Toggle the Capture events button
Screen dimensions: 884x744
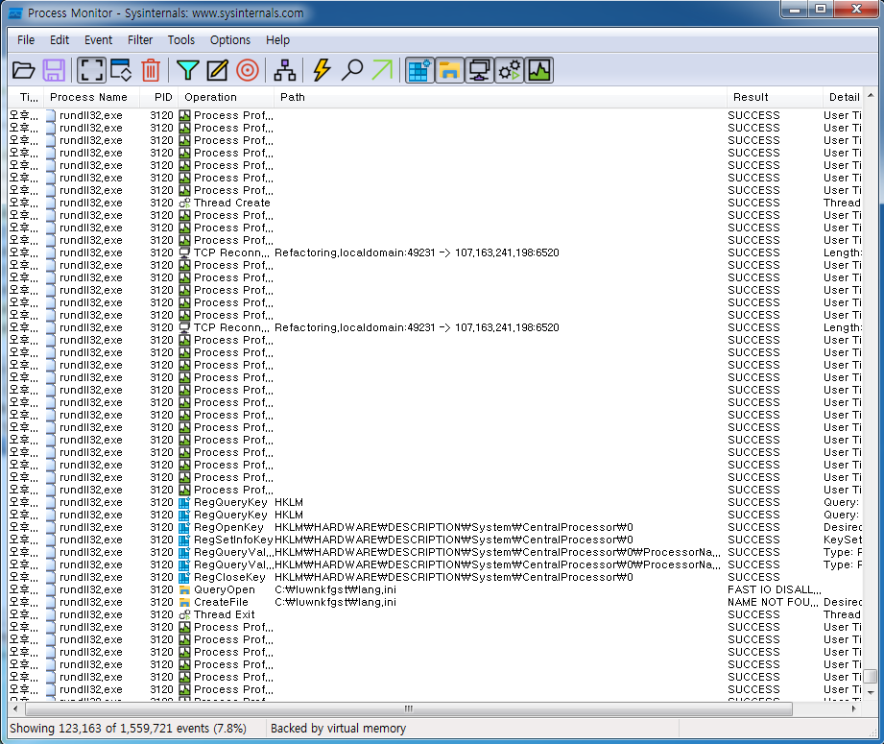pyautogui.click(x=91, y=70)
